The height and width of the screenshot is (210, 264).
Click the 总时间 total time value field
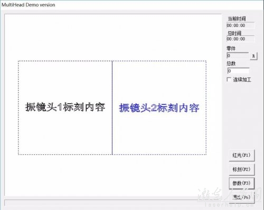tap(240, 39)
